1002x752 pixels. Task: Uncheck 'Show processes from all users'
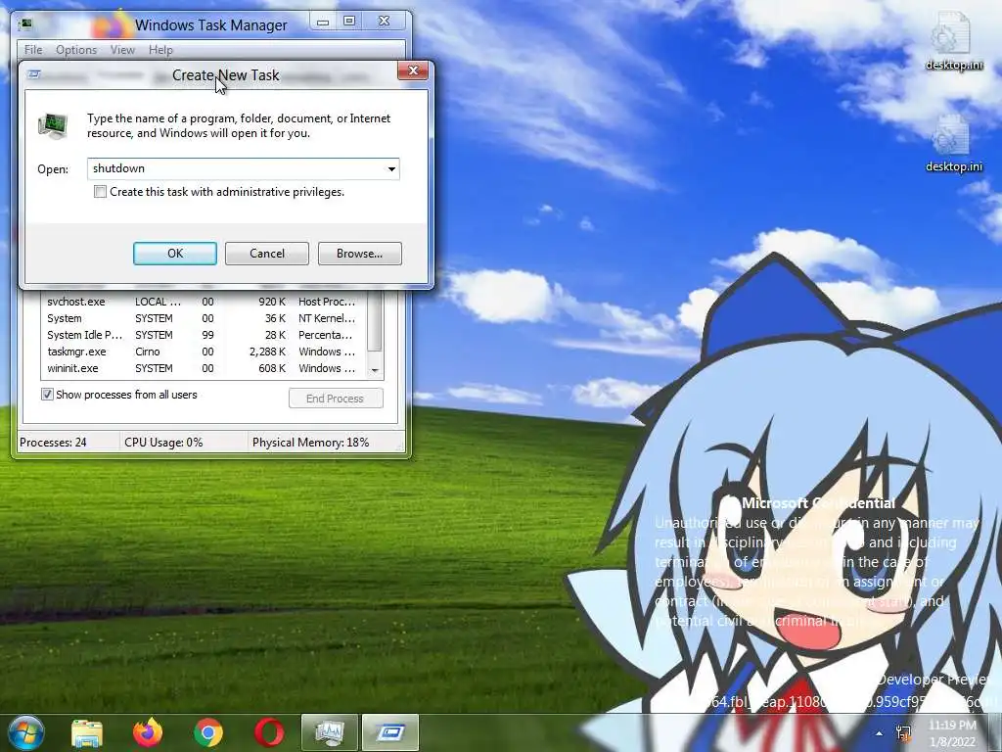[x=47, y=395]
